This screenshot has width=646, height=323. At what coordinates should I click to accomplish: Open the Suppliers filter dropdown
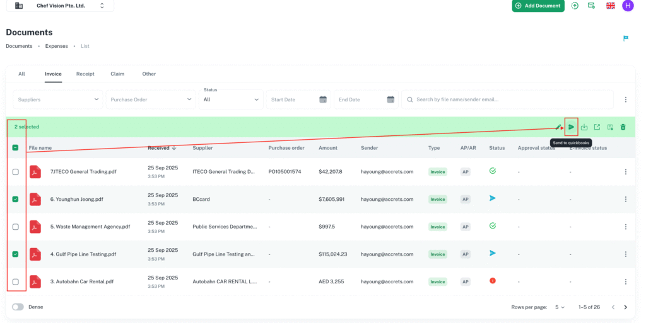point(58,99)
